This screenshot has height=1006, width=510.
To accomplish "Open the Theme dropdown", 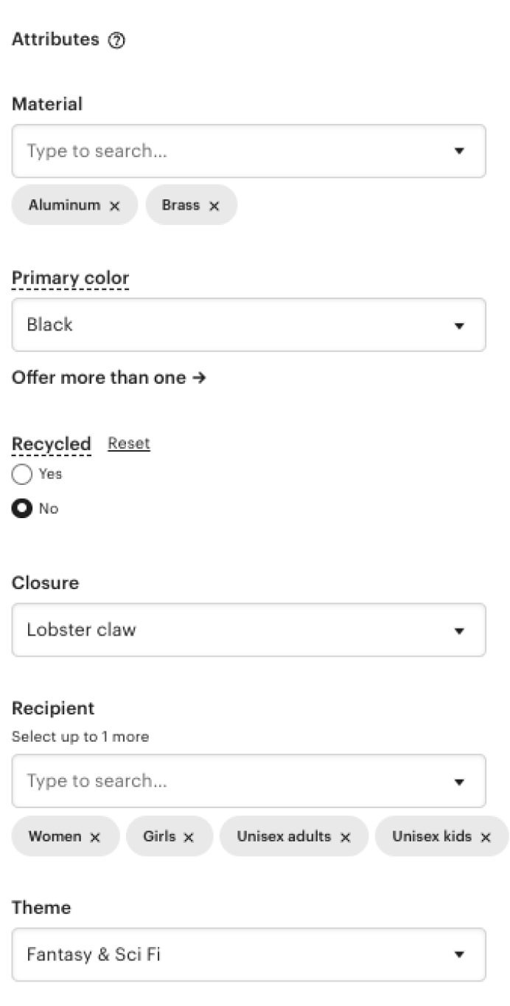I will click(459, 954).
